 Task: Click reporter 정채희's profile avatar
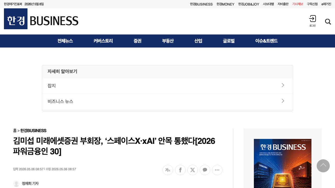click(x=16, y=184)
